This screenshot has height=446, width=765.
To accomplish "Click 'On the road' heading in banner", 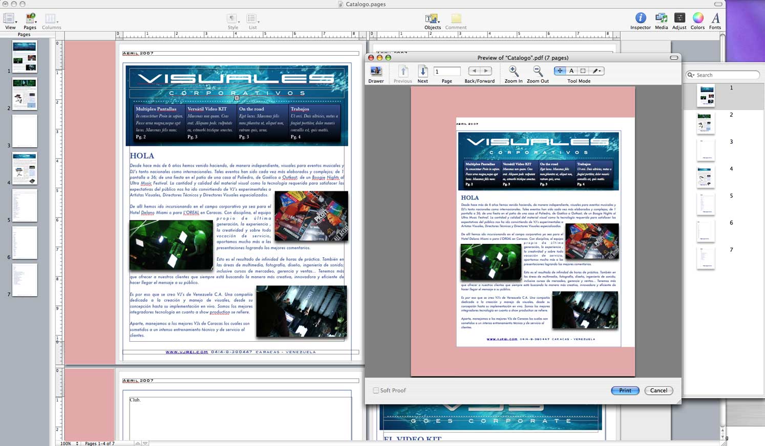I will (251, 109).
